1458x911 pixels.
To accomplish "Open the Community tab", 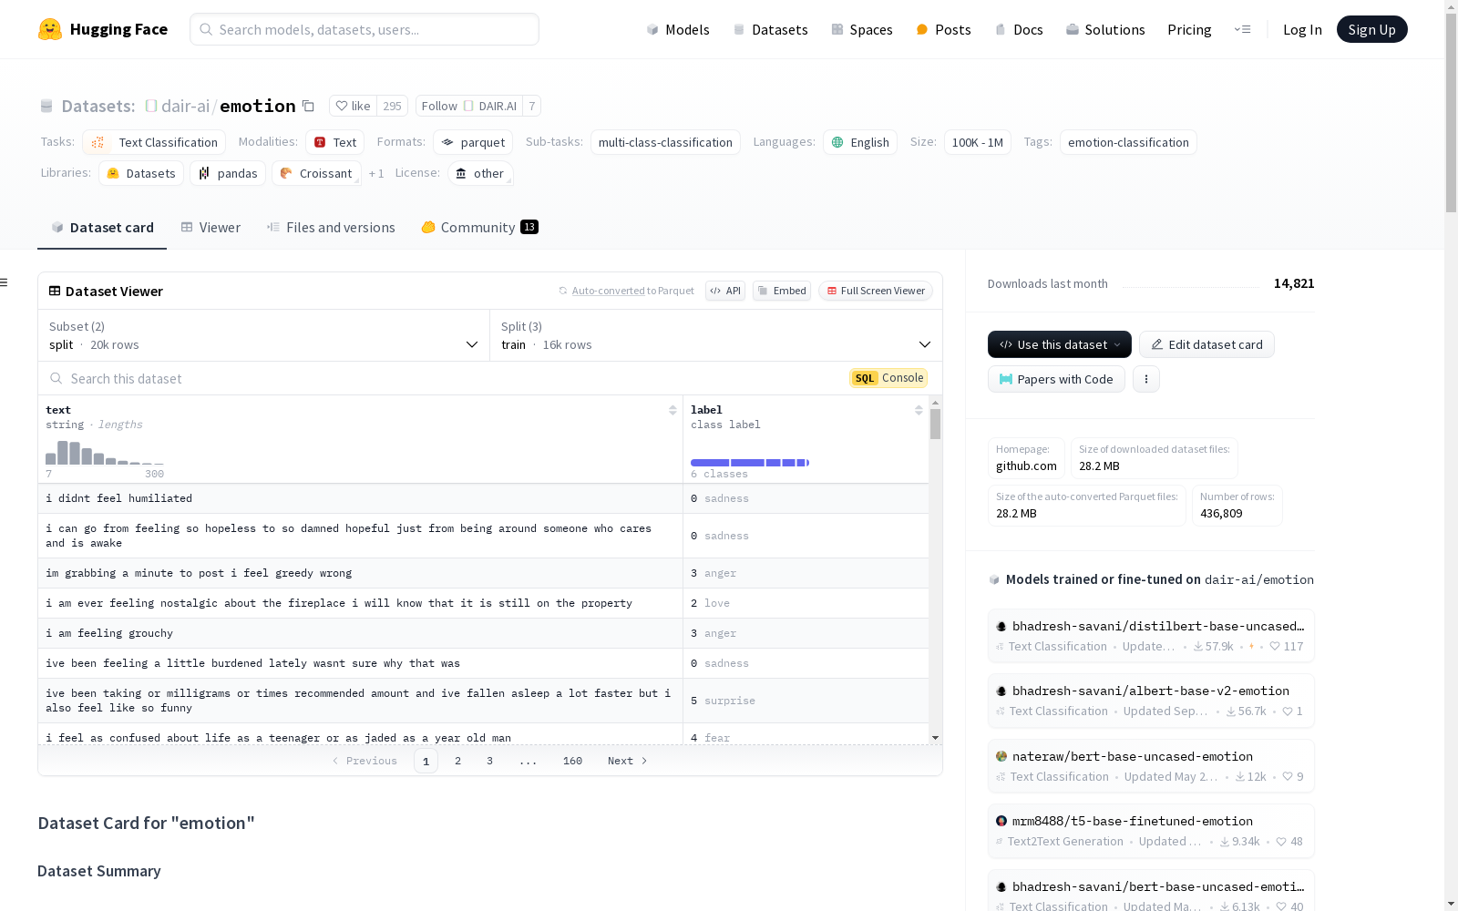I will coord(479,228).
